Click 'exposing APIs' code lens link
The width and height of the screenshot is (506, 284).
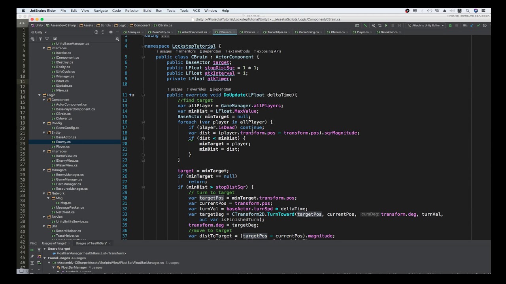click(267, 51)
